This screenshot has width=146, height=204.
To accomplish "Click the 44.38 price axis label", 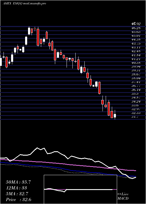I will point(136,40).
